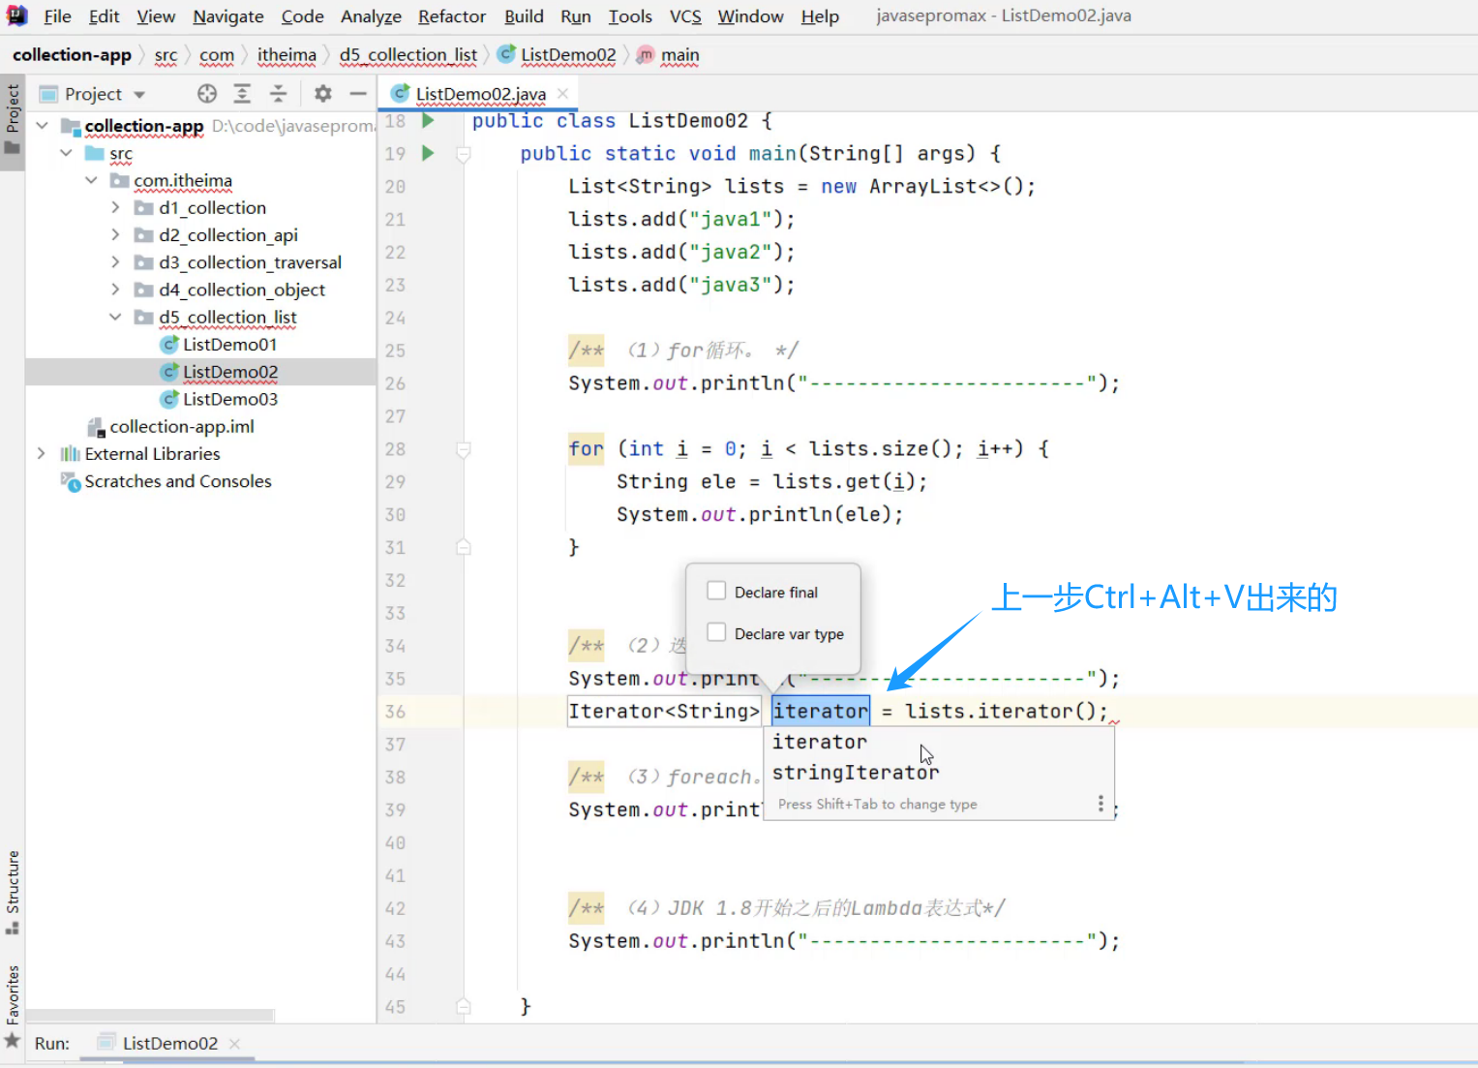Select collection-app.iml in the project tree
The width and height of the screenshot is (1478, 1068).
[x=182, y=427]
